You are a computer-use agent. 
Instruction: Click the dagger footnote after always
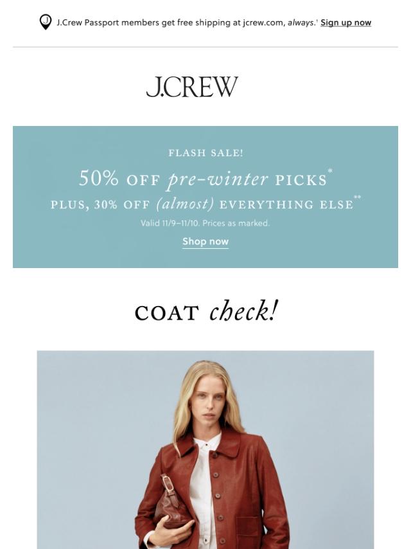[x=317, y=21]
